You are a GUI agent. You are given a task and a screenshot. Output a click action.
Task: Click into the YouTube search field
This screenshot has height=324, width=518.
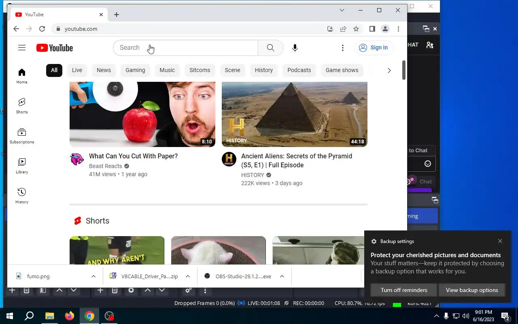point(185,48)
